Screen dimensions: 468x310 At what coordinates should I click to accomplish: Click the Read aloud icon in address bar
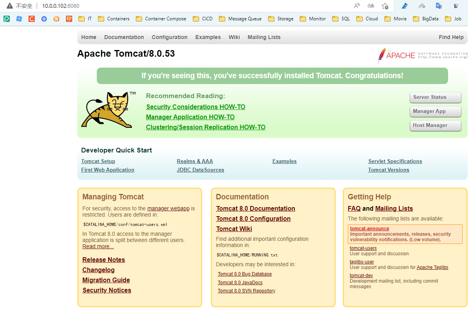pos(357,6)
